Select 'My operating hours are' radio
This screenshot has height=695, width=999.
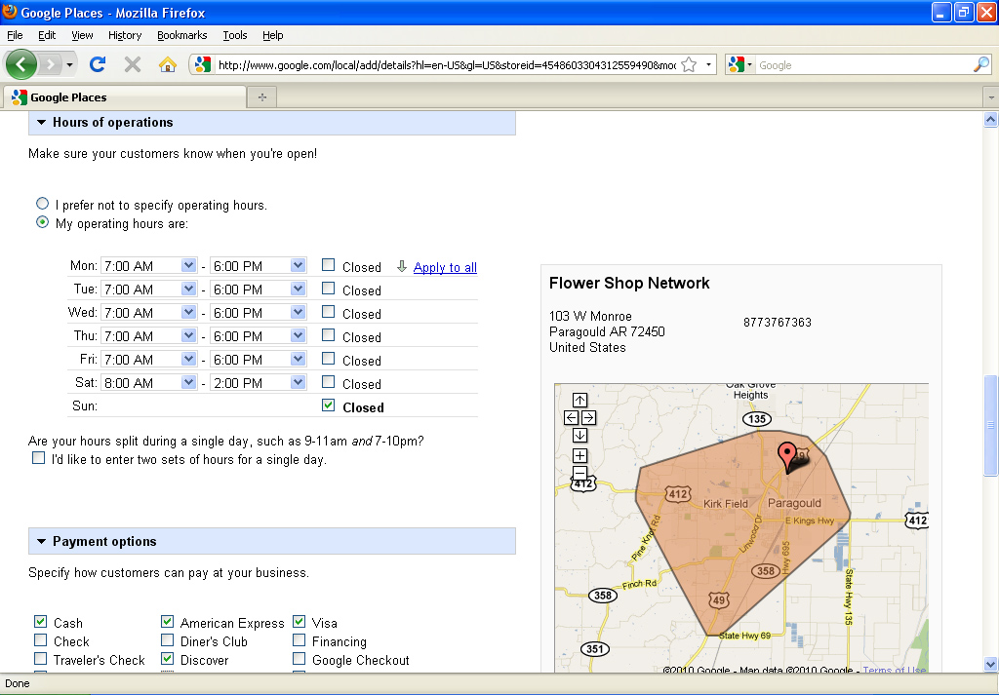tap(42, 222)
